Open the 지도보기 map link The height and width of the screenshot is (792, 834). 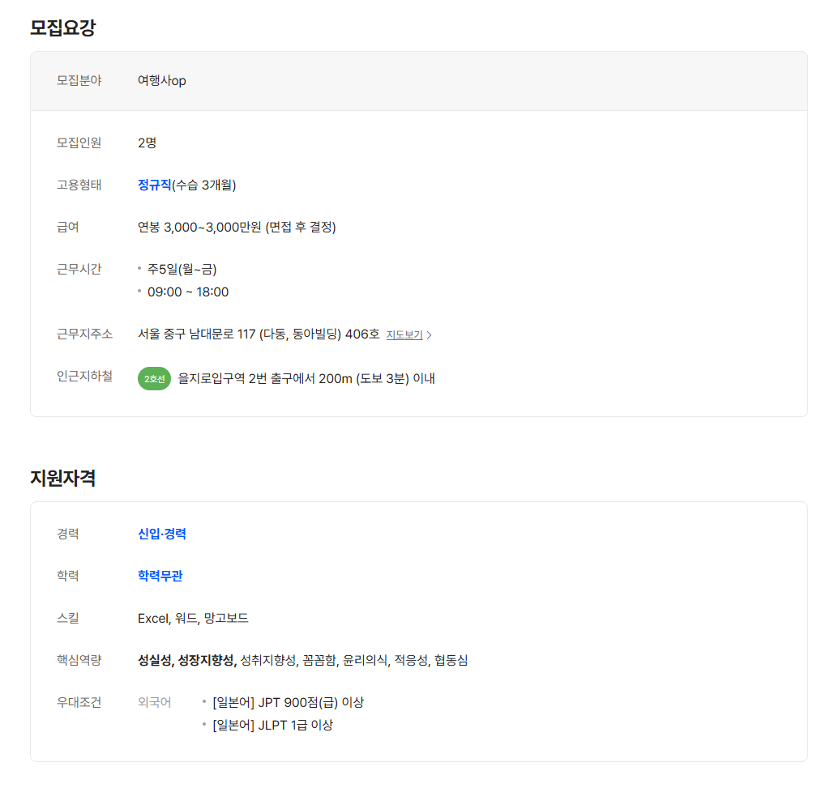click(404, 335)
